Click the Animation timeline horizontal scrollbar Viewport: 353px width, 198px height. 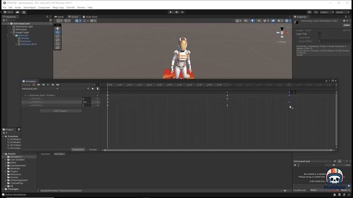[218, 150]
